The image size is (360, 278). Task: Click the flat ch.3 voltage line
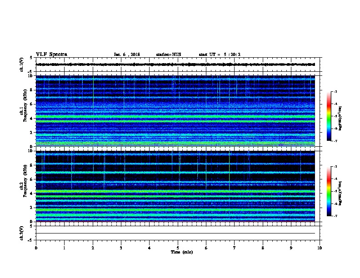(x=175, y=233)
